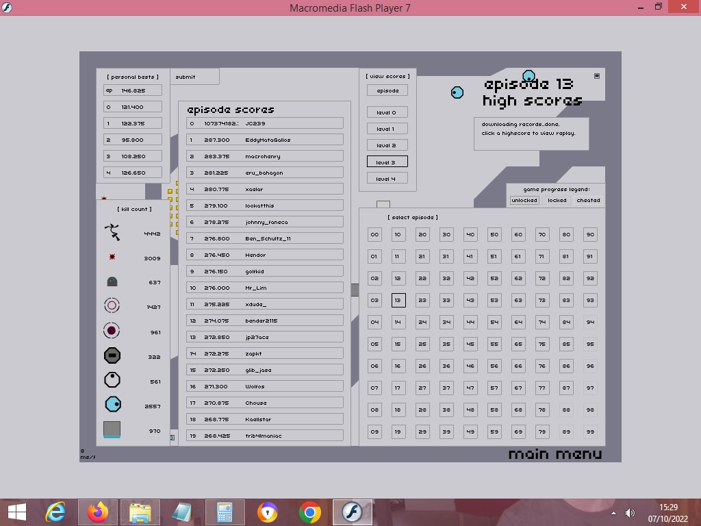Show hidden icons in system tray
This screenshot has height=526, width=701.
click(x=613, y=512)
